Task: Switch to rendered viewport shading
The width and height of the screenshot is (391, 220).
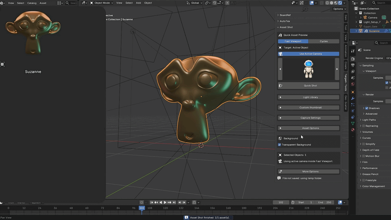Action: coord(340,3)
